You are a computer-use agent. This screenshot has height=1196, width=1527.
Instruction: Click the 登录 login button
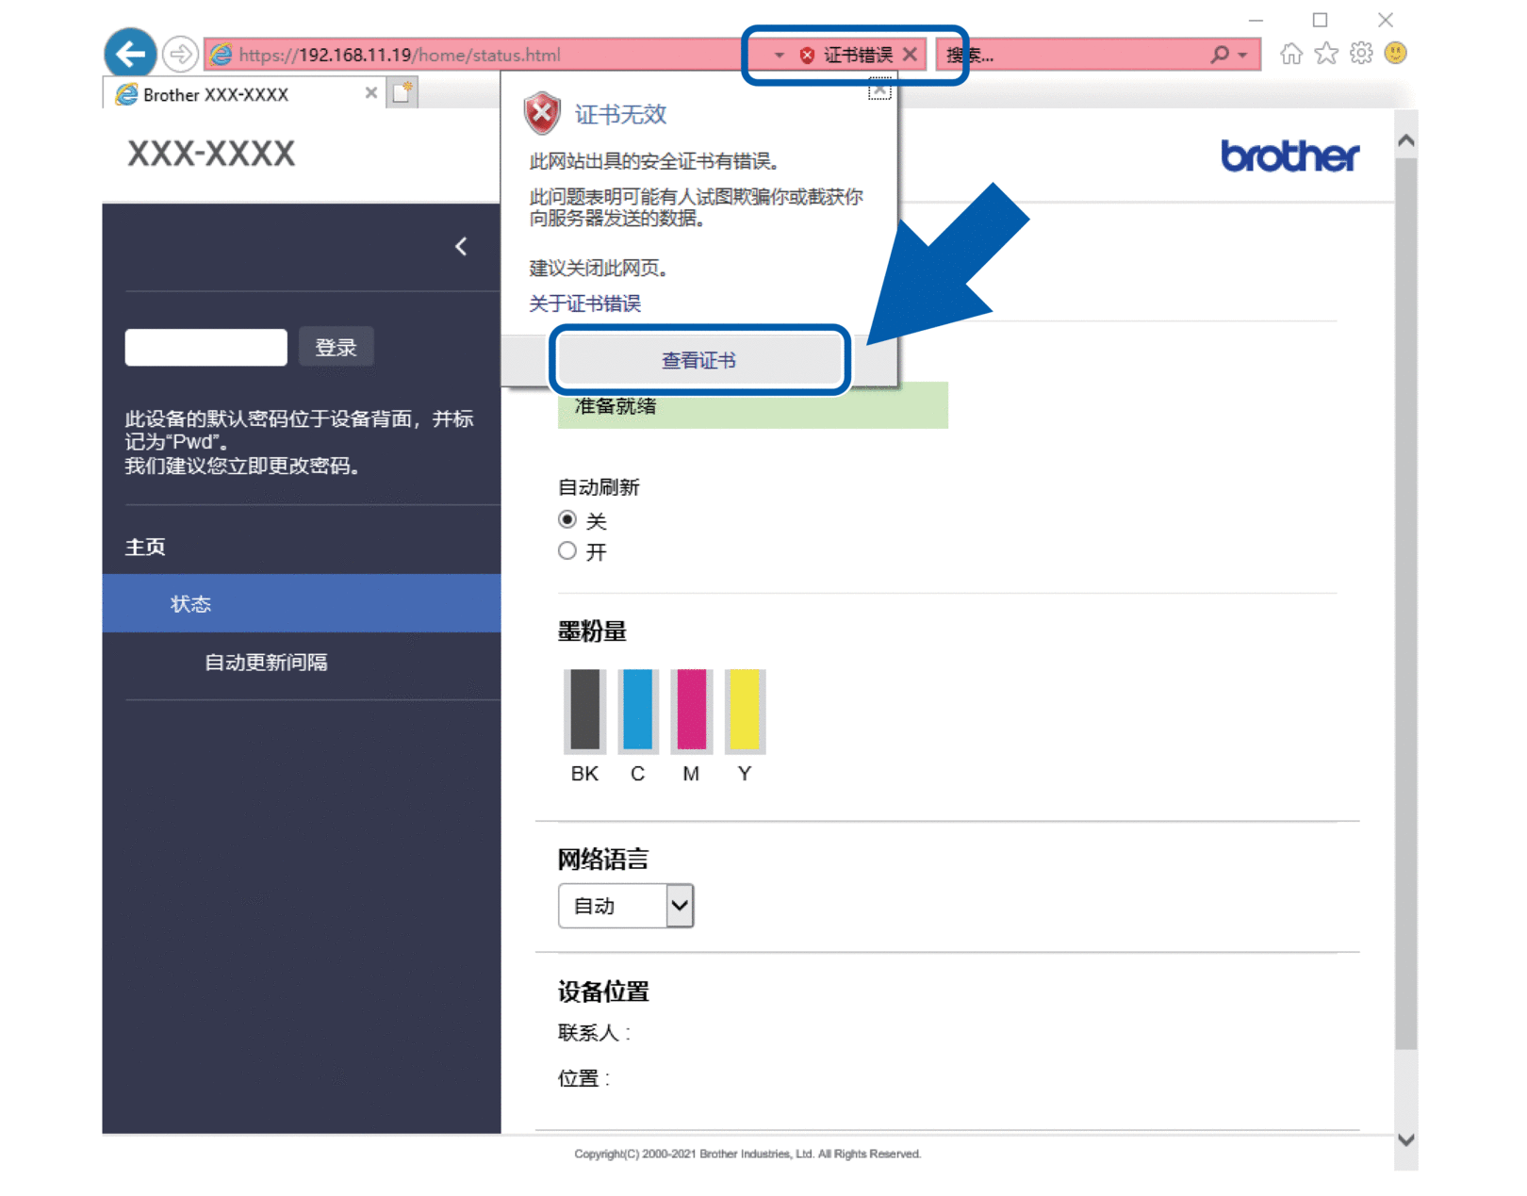pos(336,347)
